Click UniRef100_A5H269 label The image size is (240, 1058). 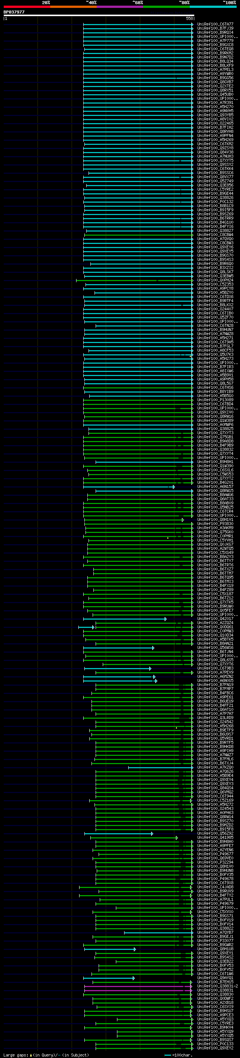[x=215, y=140]
